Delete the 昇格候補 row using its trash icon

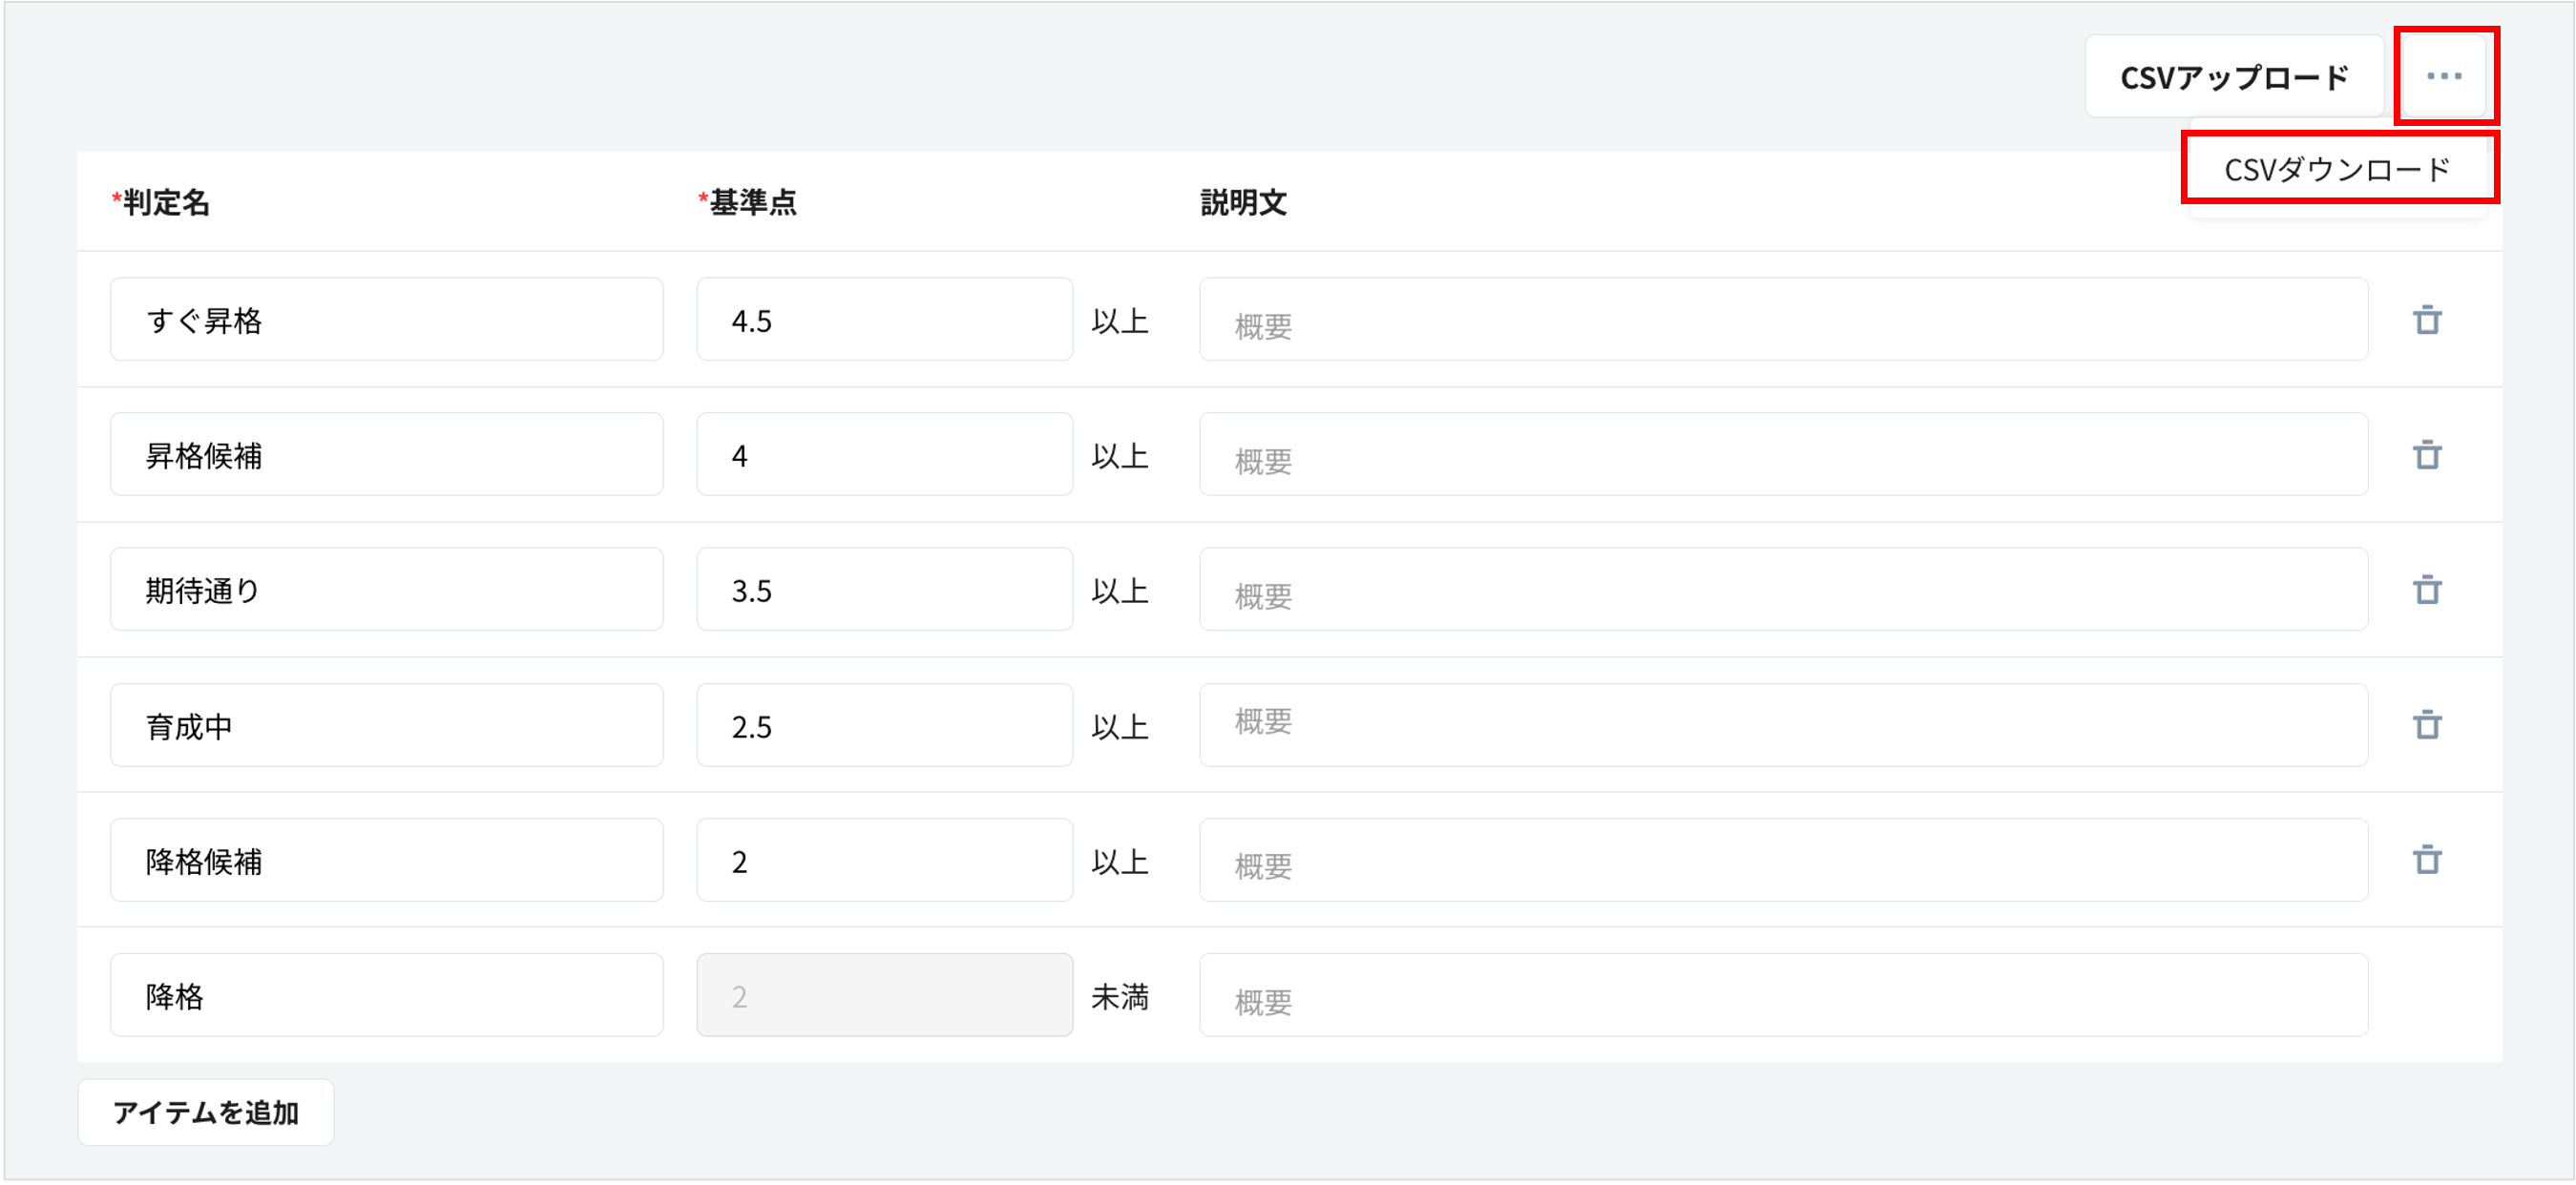click(x=2428, y=455)
